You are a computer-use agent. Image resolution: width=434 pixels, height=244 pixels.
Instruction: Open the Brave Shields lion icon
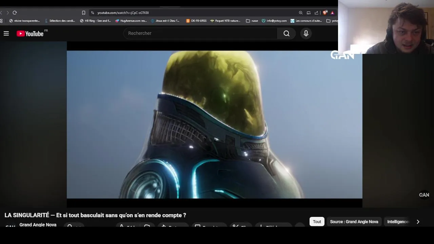pos(325,13)
